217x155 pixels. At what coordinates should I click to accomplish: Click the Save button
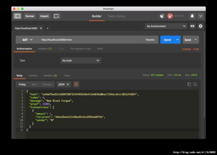click(x=188, y=39)
